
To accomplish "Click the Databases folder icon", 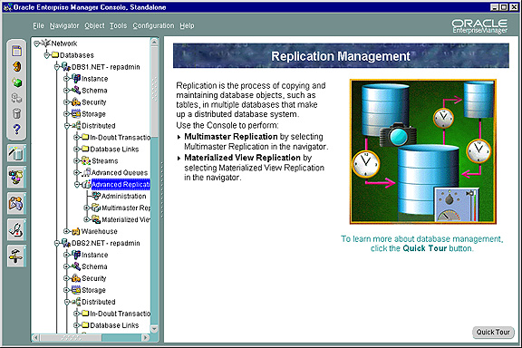I will [55, 55].
